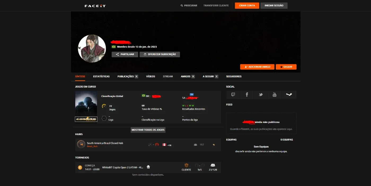371x186 pixels.
Task: Click the Brazil flag beside member date
Action: 114,47
